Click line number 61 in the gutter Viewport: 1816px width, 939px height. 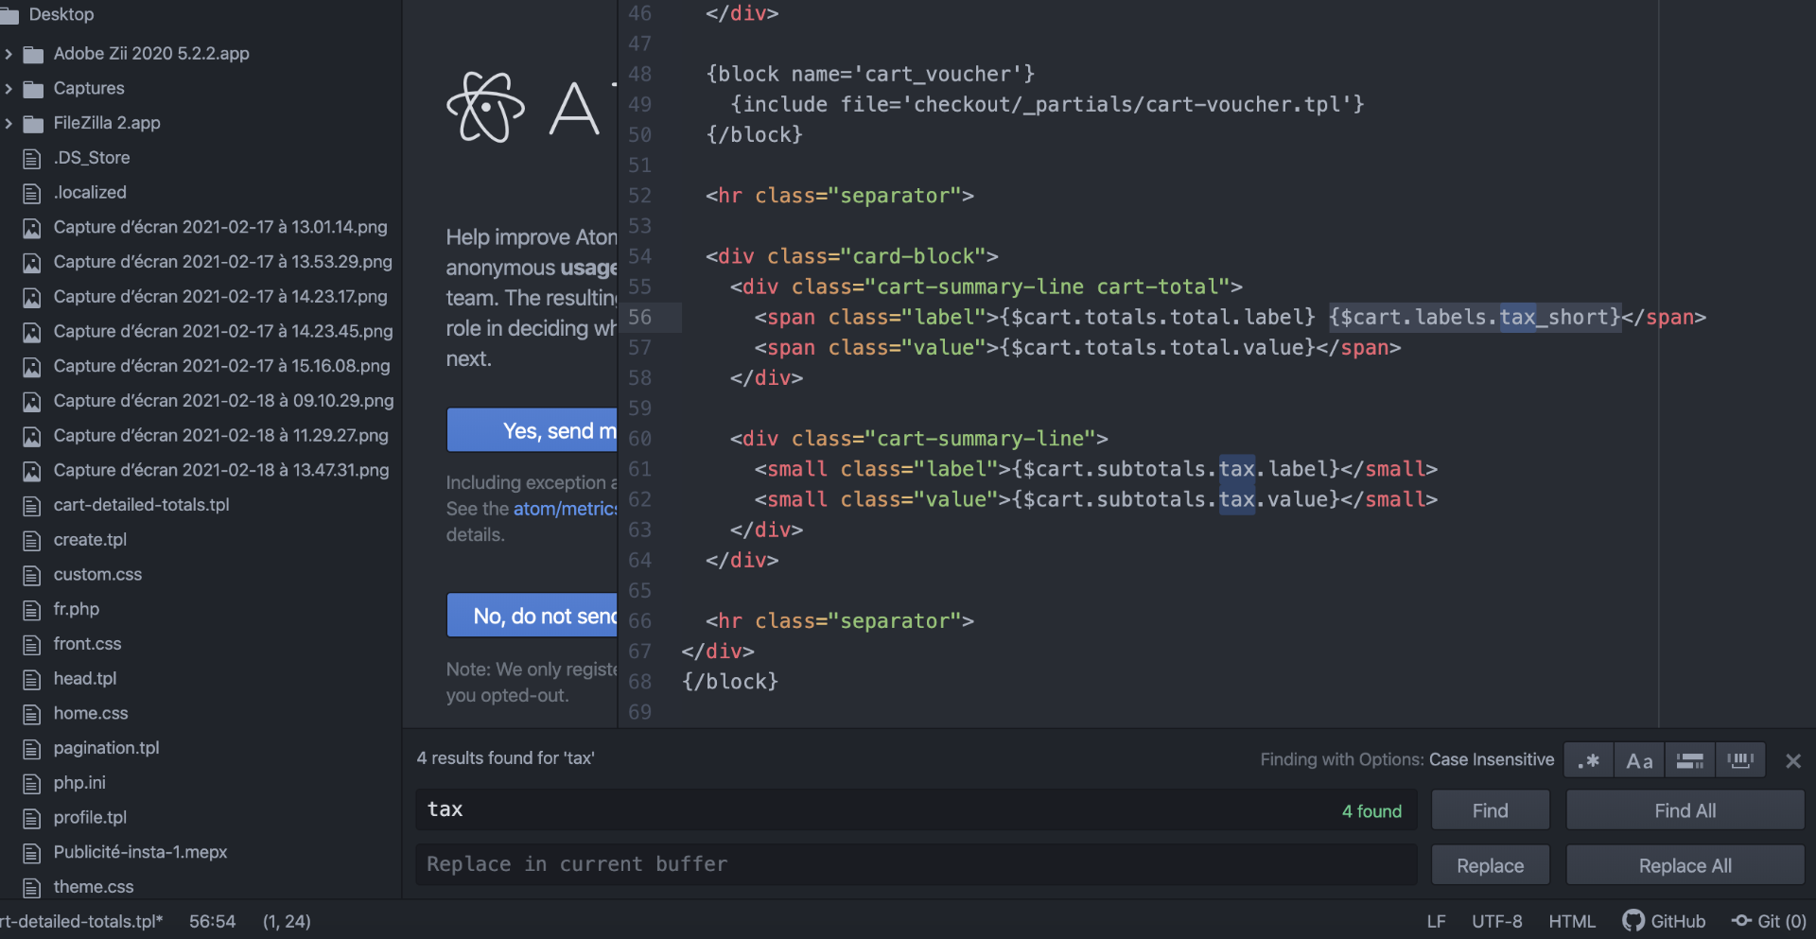coord(640,469)
